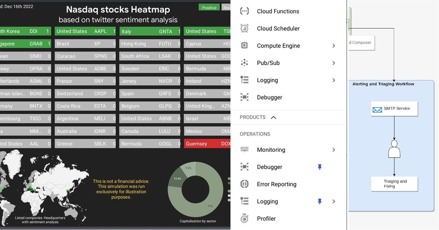Open Error Reporting via its icon

tap(244, 184)
